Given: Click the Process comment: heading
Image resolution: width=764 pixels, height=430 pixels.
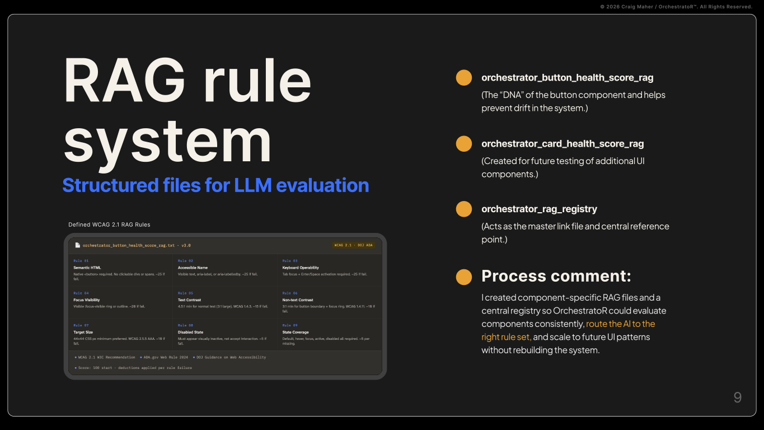Looking at the screenshot, I should point(556,276).
